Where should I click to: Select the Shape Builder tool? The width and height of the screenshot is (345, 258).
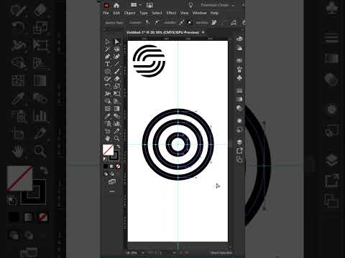107,101
